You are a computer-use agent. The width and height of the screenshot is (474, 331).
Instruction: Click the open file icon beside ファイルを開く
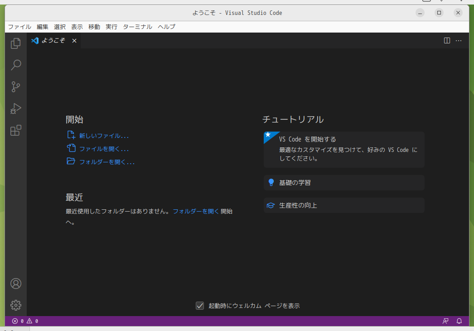[x=71, y=148]
